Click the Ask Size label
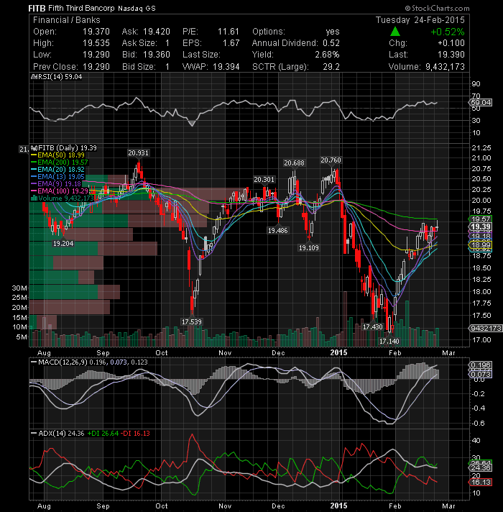The image size is (503, 512). coord(139,43)
